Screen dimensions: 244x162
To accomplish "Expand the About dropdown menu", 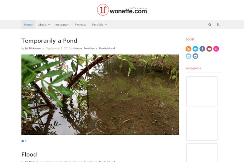I will (x=44, y=25).
